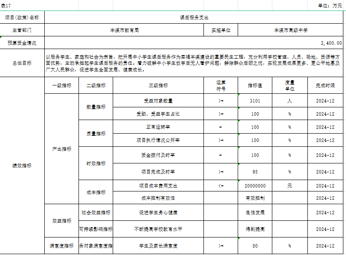Select the 绩效指标 label cell
The width and height of the screenshot is (346, 255).
[x=22, y=166]
